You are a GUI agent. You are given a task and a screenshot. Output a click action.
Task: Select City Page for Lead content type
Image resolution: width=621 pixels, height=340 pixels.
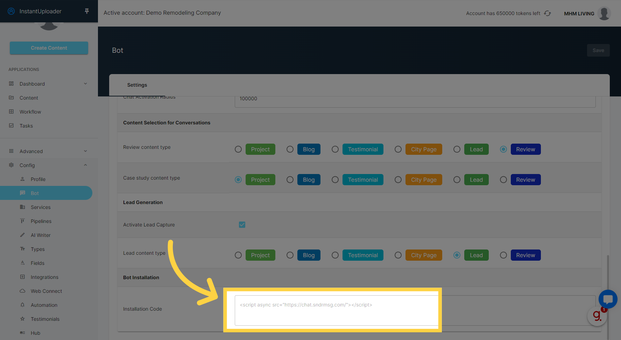(398, 255)
